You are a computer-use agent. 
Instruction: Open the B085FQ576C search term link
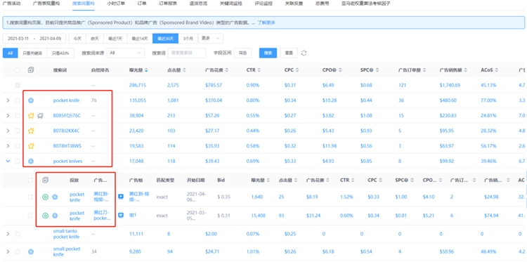coord(67,116)
